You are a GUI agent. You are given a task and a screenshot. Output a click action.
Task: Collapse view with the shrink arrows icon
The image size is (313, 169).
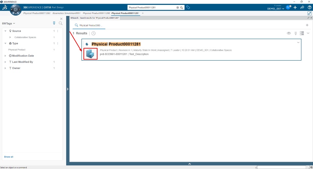click(309, 13)
